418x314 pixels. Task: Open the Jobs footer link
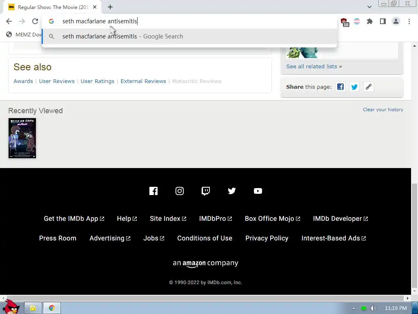click(154, 238)
